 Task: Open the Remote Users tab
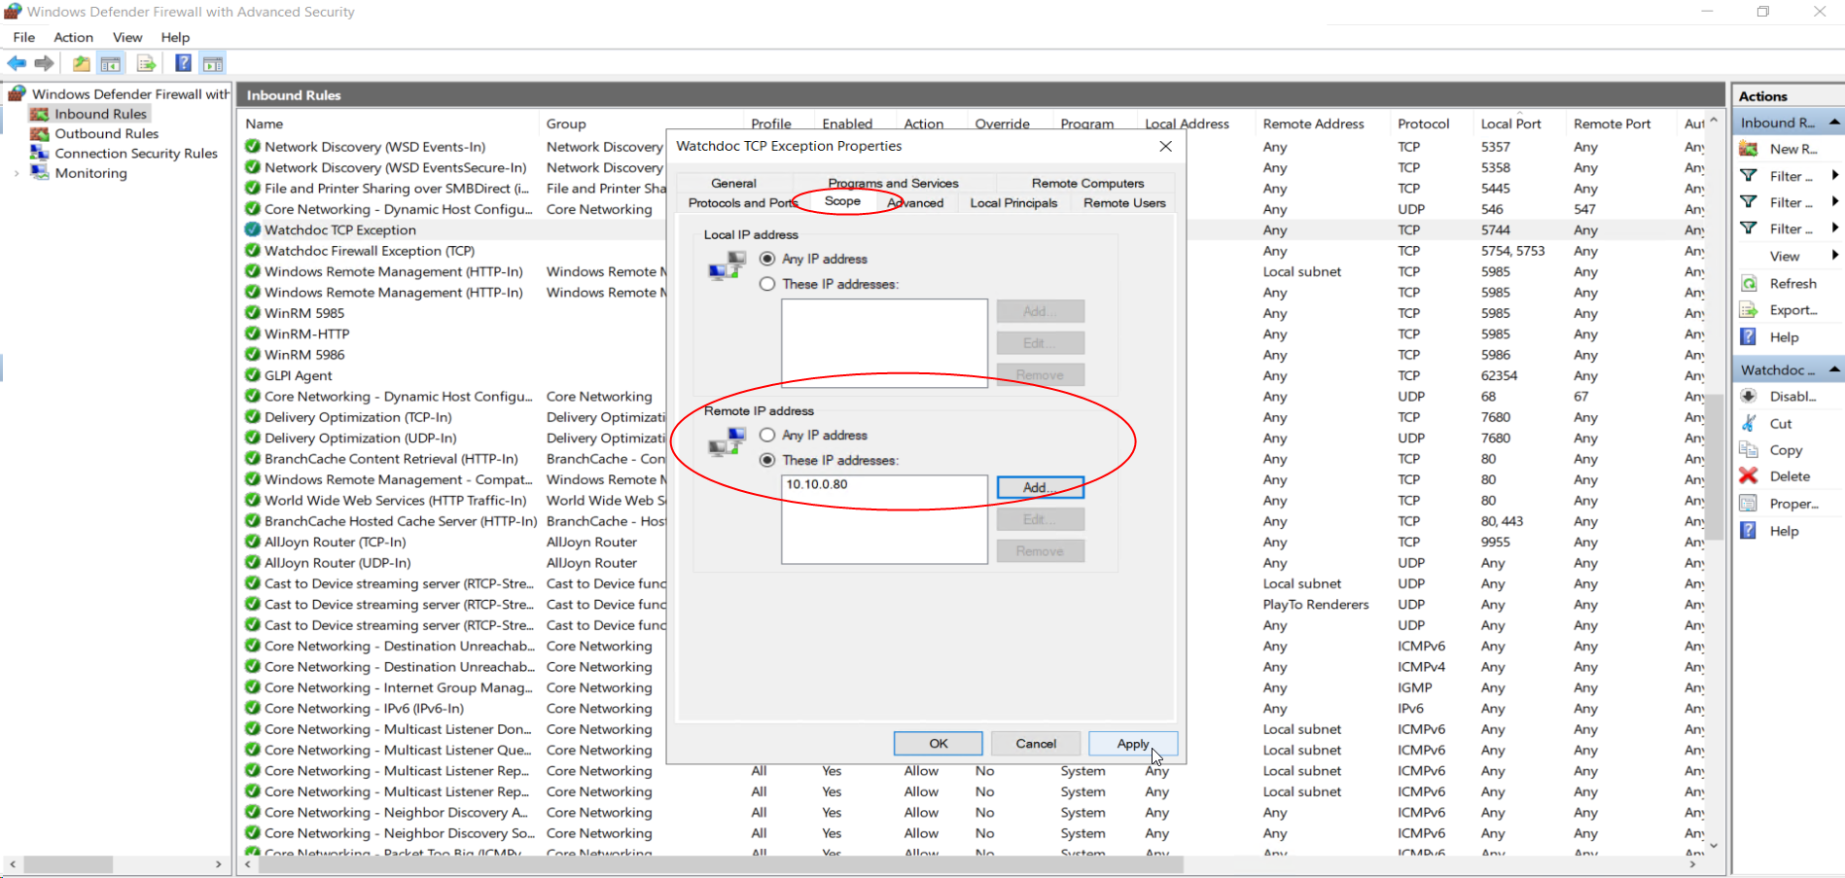point(1124,203)
